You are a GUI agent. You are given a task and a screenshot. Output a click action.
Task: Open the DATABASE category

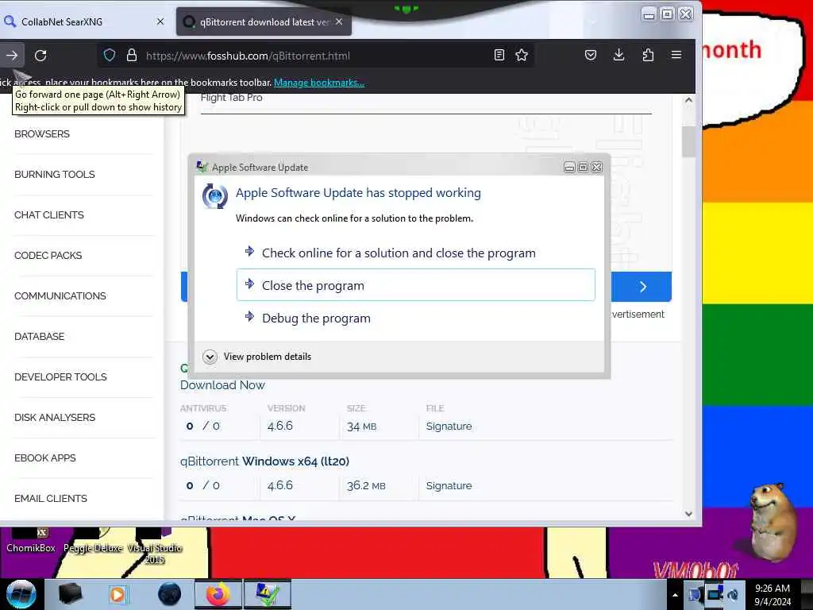40,336
